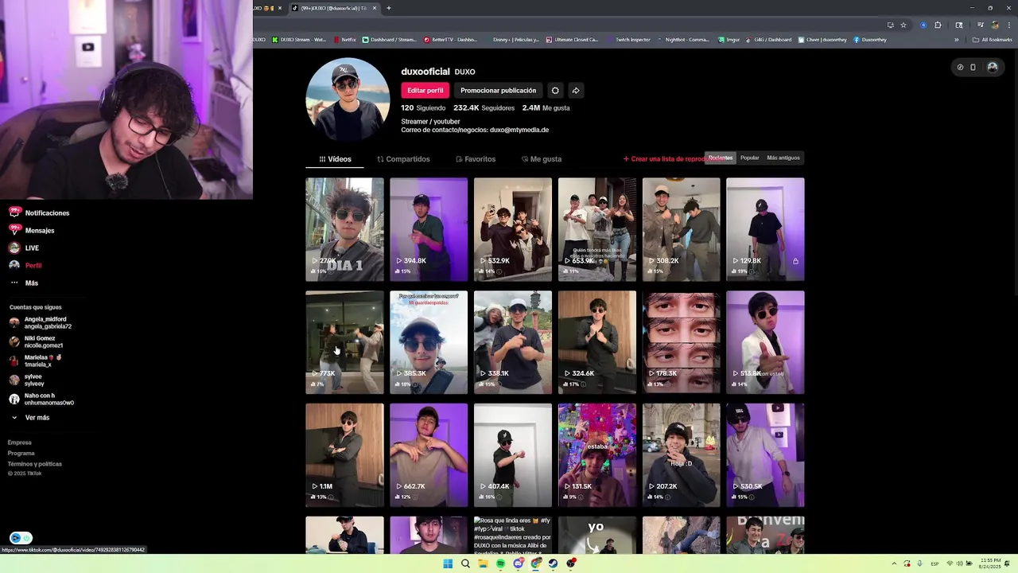Open the video with 653.9K views
This screenshot has height=573, width=1018.
(x=597, y=229)
